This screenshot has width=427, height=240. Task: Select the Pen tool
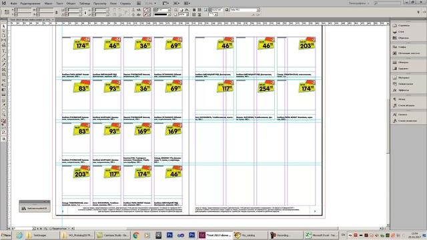pos(3,61)
